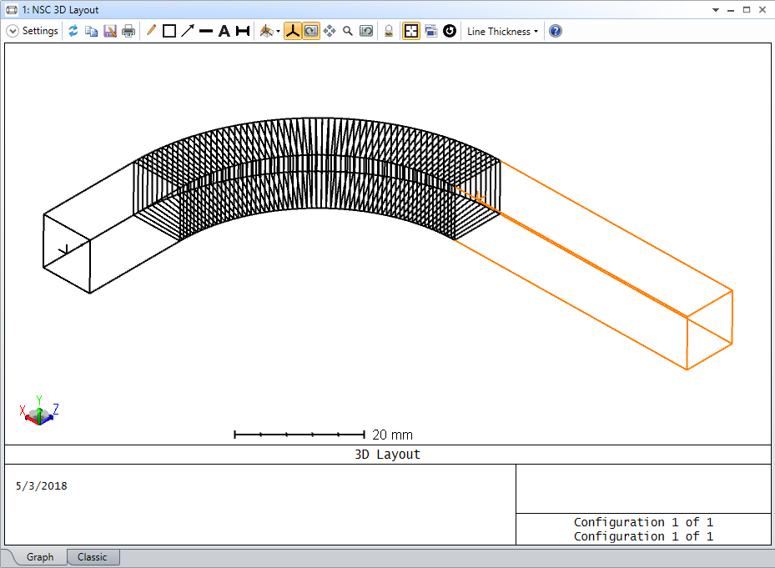Toggle the coordinate axes display button
Viewport: 775px width, 568px height.
tap(292, 31)
